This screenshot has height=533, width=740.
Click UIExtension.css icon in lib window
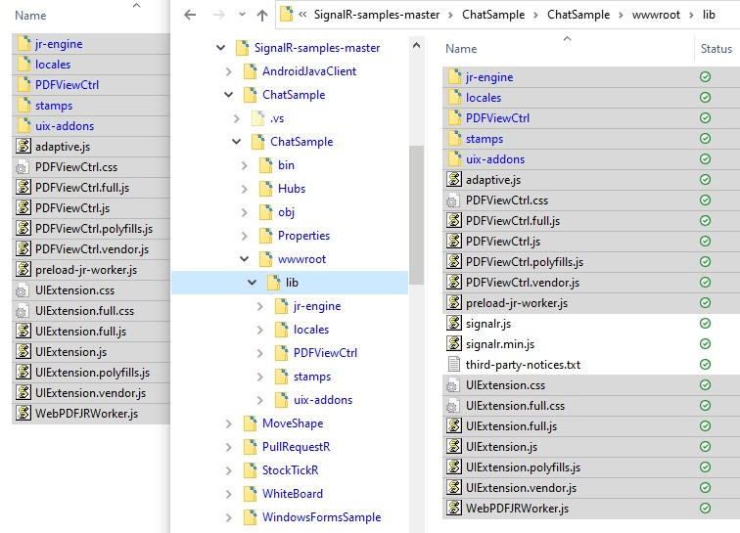tap(452, 385)
